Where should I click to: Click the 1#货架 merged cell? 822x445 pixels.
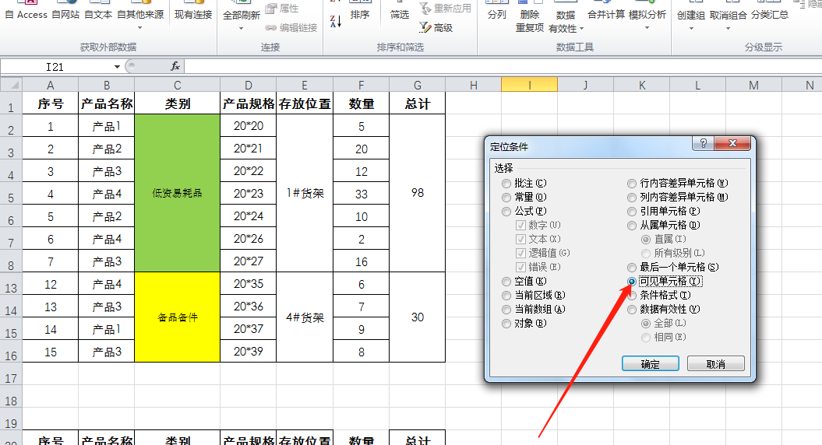[305, 193]
